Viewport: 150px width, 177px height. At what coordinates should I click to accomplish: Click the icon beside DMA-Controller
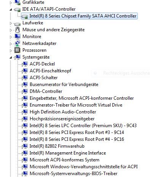(x=25, y=91)
